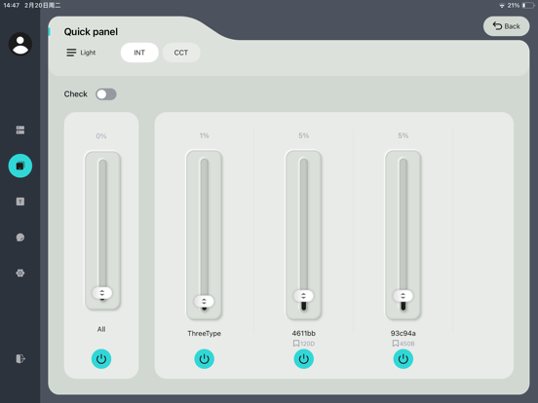
Task: Open the settings gear in sidebar
Action: pyautogui.click(x=20, y=274)
